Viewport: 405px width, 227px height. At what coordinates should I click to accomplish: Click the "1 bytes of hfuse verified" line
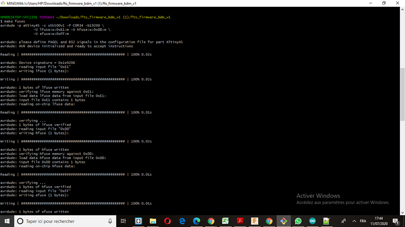tap(35, 187)
